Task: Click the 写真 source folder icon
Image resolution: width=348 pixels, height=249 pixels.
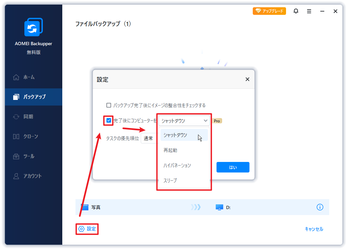Action: (85, 207)
